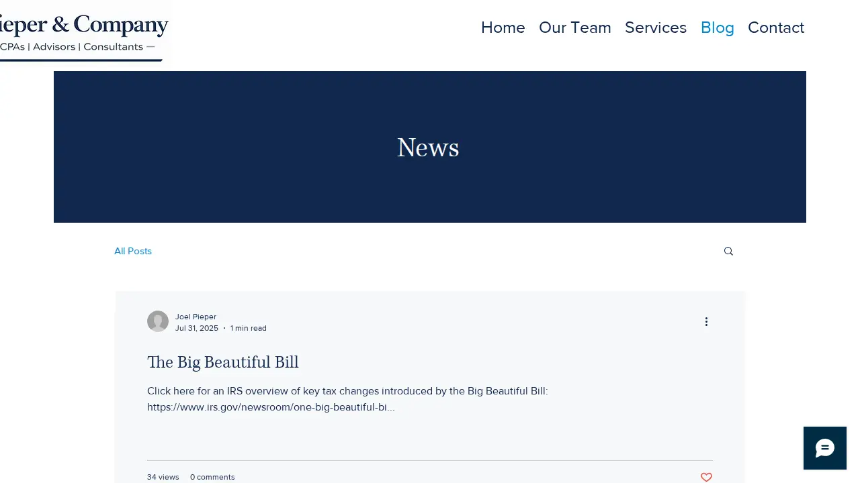Click Joel Pieper's author avatar
Image resolution: width=860 pixels, height=483 pixels.
tap(158, 321)
